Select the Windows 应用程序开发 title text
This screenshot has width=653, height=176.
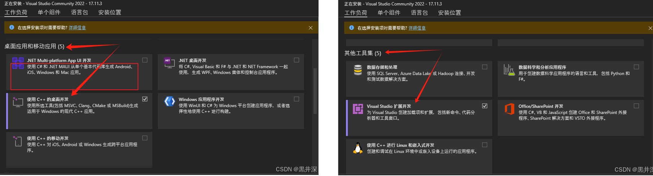click(x=201, y=99)
